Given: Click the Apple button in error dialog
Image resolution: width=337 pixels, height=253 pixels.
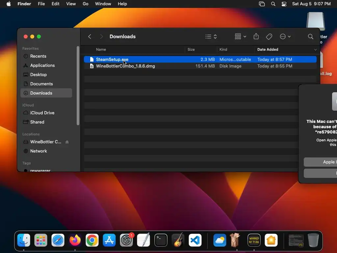Looking at the screenshot, I should pyautogui.click(x=320, y=162).
